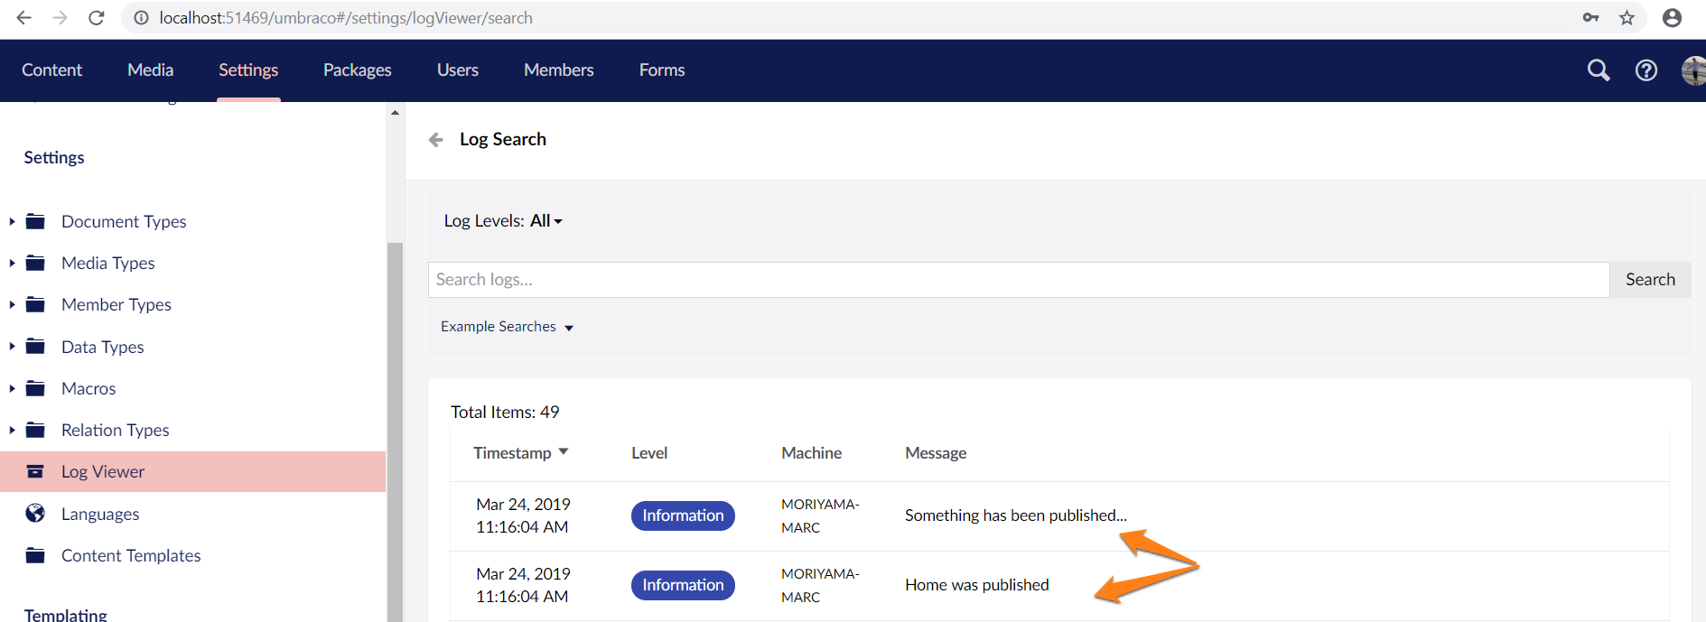Click the Log Viewer box icon
Viewport: 1706px width, 622px height.
(x=35, y=471)
